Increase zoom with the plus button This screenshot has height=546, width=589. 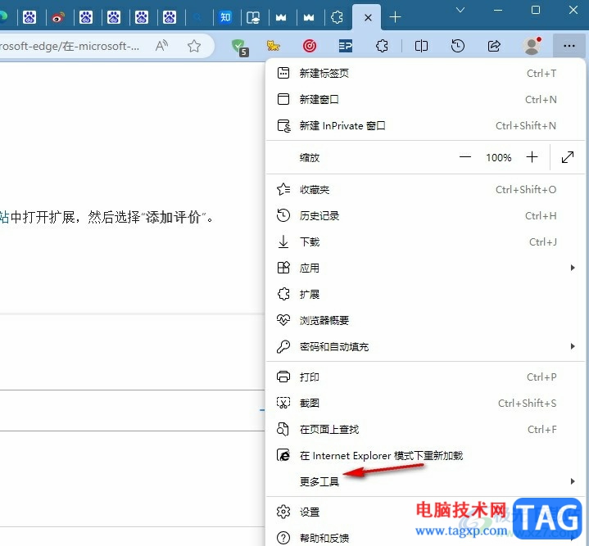point(532,157)
